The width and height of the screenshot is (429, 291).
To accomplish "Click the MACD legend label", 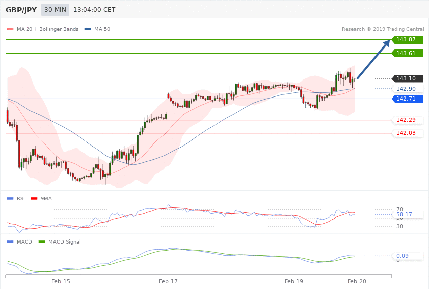I will (x=24, y=241).
